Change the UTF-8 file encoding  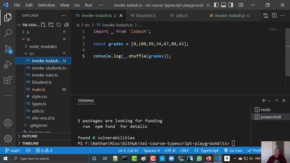point(170,150)
